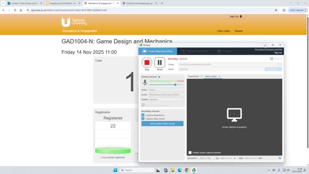
Task: Open Panopto from the taskbar
Action: (194, 170)
